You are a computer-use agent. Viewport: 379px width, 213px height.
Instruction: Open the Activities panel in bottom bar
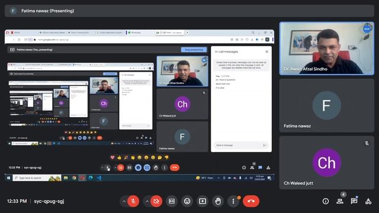tap(368, 201)
